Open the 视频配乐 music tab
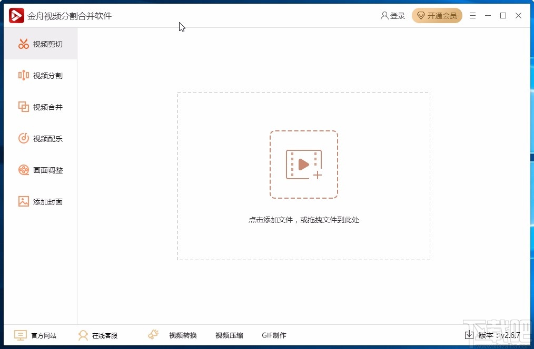This screenshot has width=534, height=349. (x=41, y=139)
